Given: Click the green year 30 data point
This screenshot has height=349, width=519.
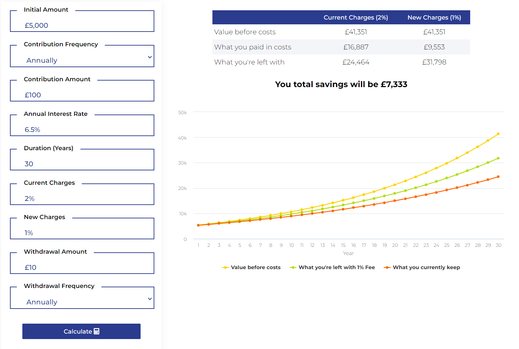Looking at the screenshot, I should pyautogui.click(x=498, y=158).
